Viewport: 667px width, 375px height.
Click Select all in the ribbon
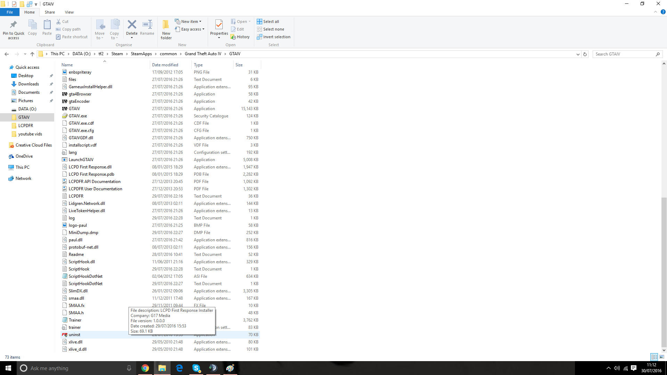pyautogui.click(x=271, y=22)
